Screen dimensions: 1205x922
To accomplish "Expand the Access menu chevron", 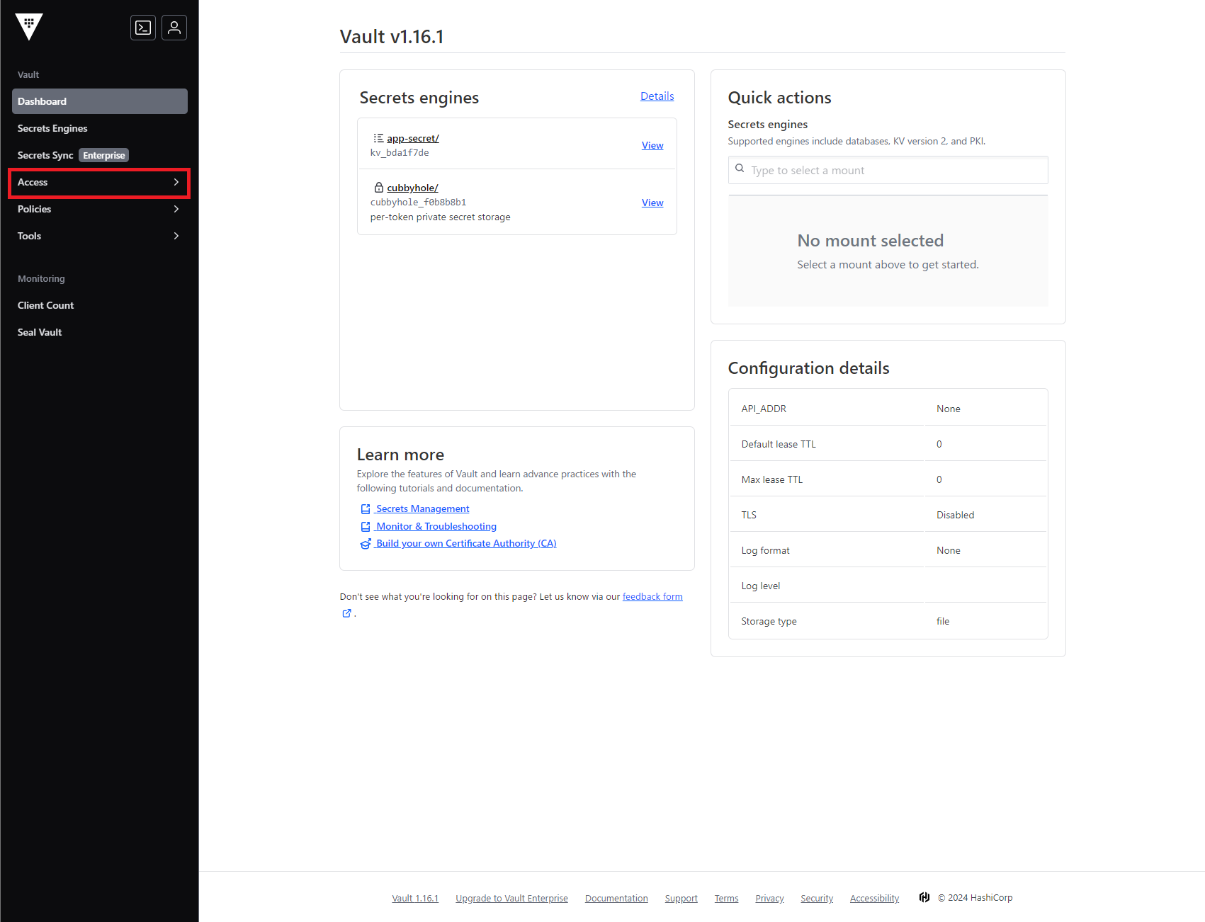I will tap(176, 182).
